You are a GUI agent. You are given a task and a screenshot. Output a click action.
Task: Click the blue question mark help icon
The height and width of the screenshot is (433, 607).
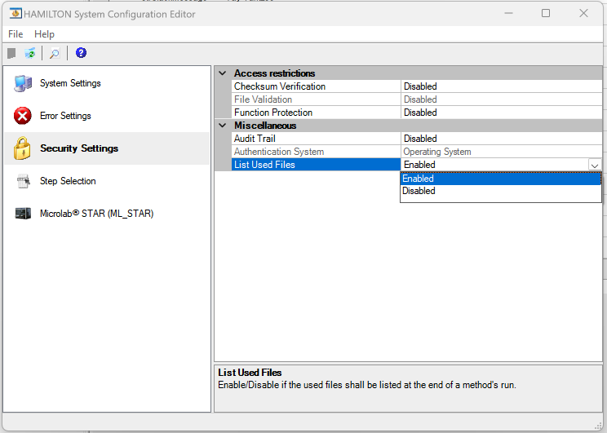(81, 53)
